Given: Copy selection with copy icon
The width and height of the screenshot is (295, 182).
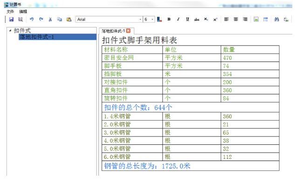Looking at the screenshot, I should click(60, 19).
